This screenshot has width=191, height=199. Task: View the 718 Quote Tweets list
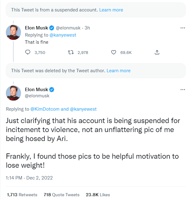click(61, 195)
